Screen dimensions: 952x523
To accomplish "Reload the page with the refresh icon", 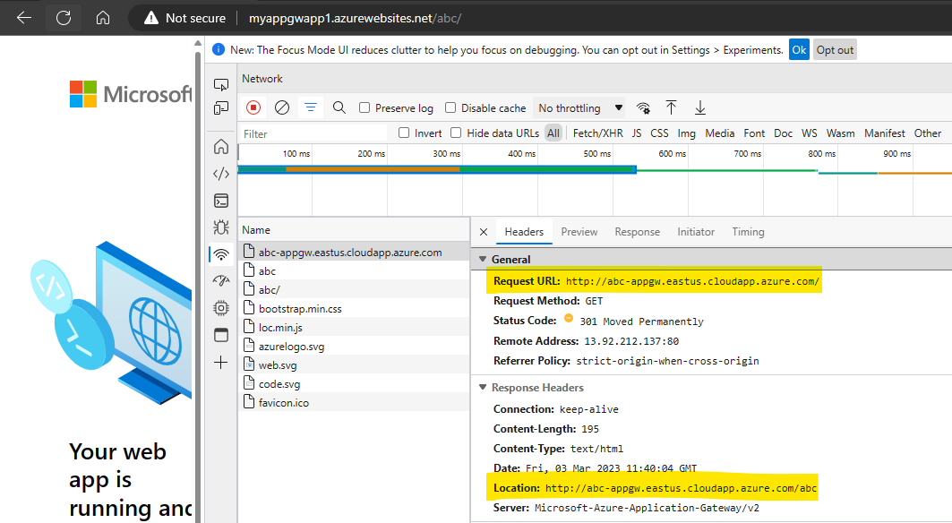I will tap(64, 18).
